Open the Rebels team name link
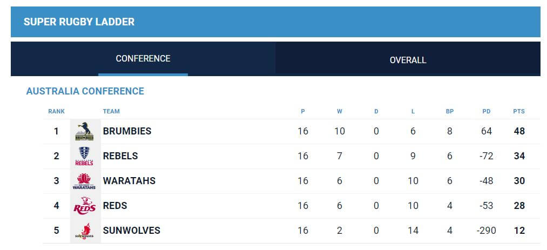547x250 pixels. 120,156
